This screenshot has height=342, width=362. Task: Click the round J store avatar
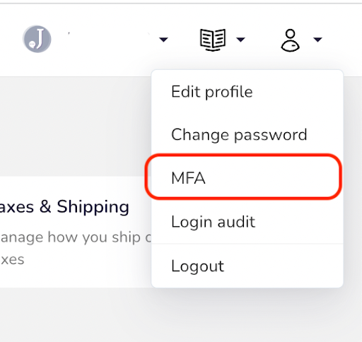tap(37, 39)
